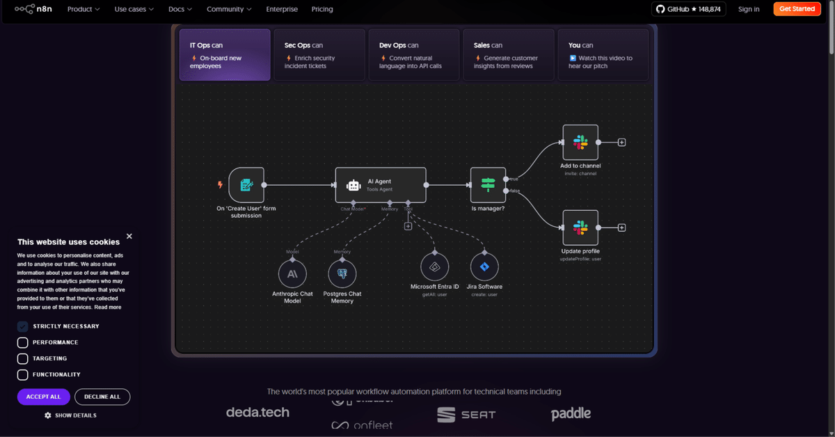Click the Jira Software node icon
Viewport: 835px width, 437px height.
tap(484, 267)
